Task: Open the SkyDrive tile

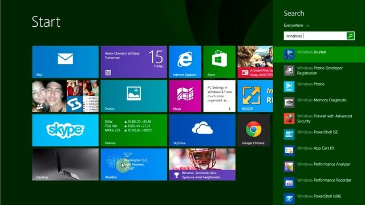Action: click(x=202, y=130)
